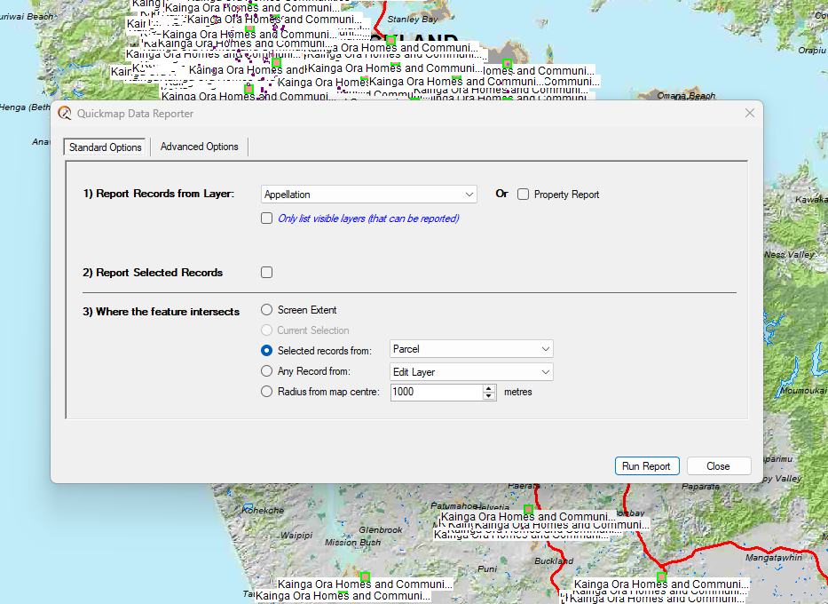The image size is (828, 604).
Task: Check Only list visible layers option
Action: point(267,219)
